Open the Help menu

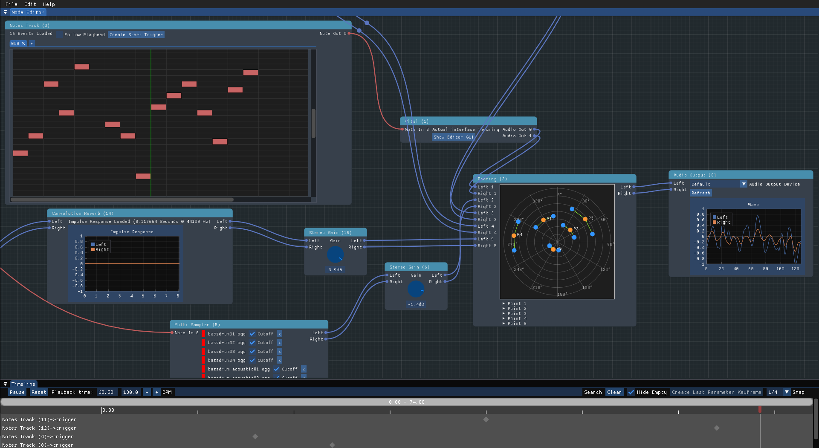point(49,4)
